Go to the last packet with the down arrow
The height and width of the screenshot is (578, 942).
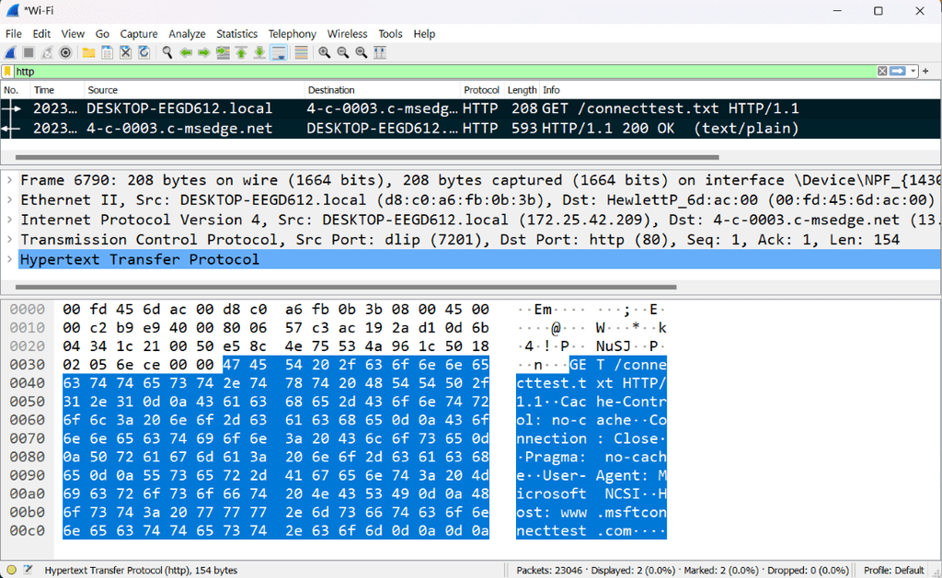[x=260, y=52]
